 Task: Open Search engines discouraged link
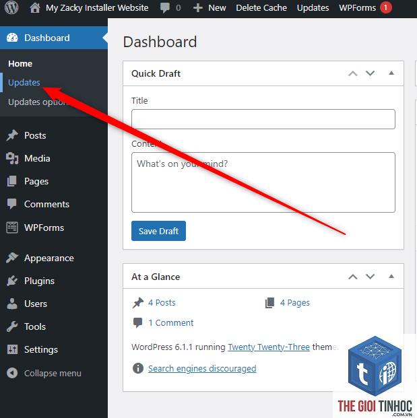click(202, 369)
